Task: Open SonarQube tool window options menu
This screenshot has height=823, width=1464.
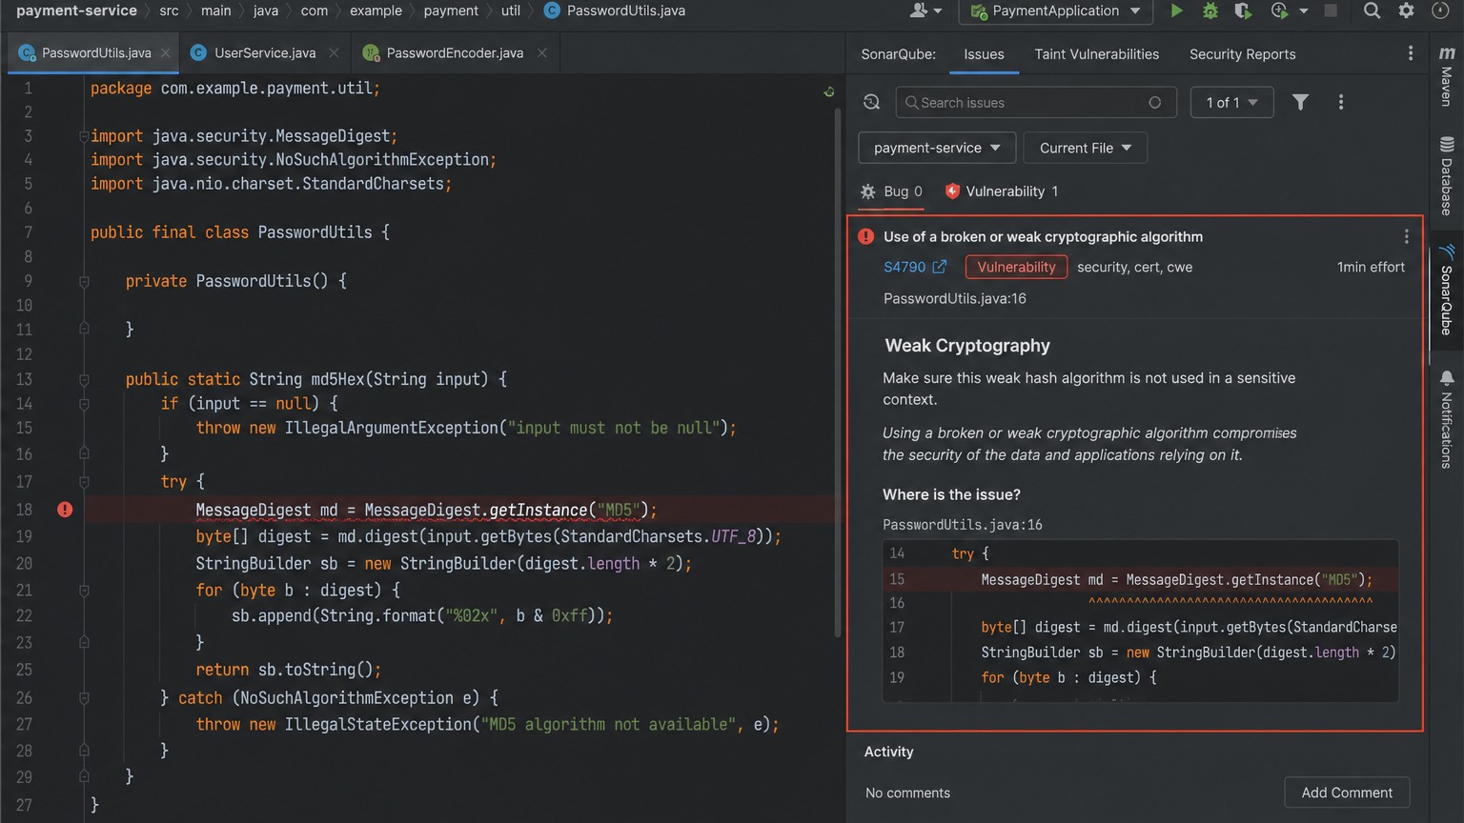Action: (1411, 53)
